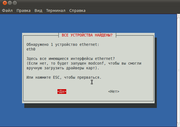Open the Терминал menu

(x=56, y=10)
